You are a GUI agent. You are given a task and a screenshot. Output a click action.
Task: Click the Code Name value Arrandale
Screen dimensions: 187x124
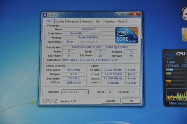pos(76,33)
